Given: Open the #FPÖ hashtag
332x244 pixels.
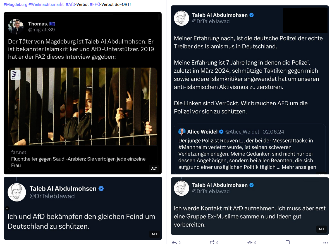Looking at the screenshot, I should tap(95, 4).
